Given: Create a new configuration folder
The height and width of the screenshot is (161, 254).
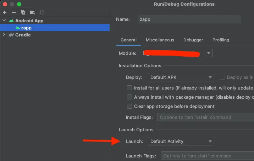Looking at the screenshot, I should click(33, 13).
